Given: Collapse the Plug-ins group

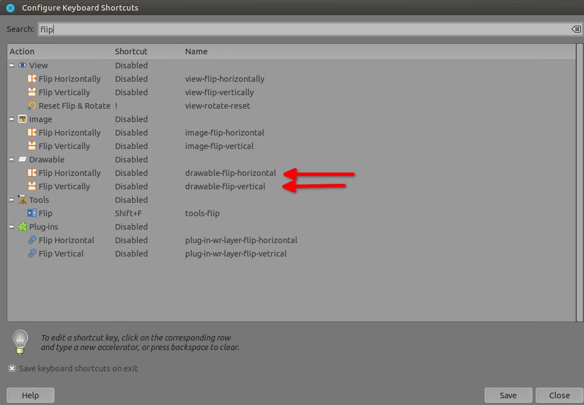Looking at the screenshot, I should click(12, 226).
